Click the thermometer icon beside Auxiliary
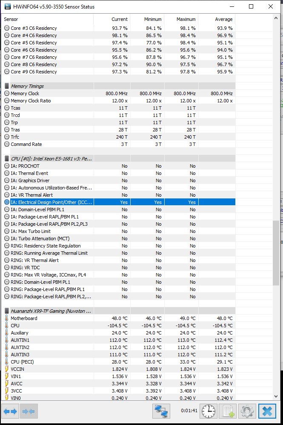Viewport: 283px width, 425px height. [7, 332]
